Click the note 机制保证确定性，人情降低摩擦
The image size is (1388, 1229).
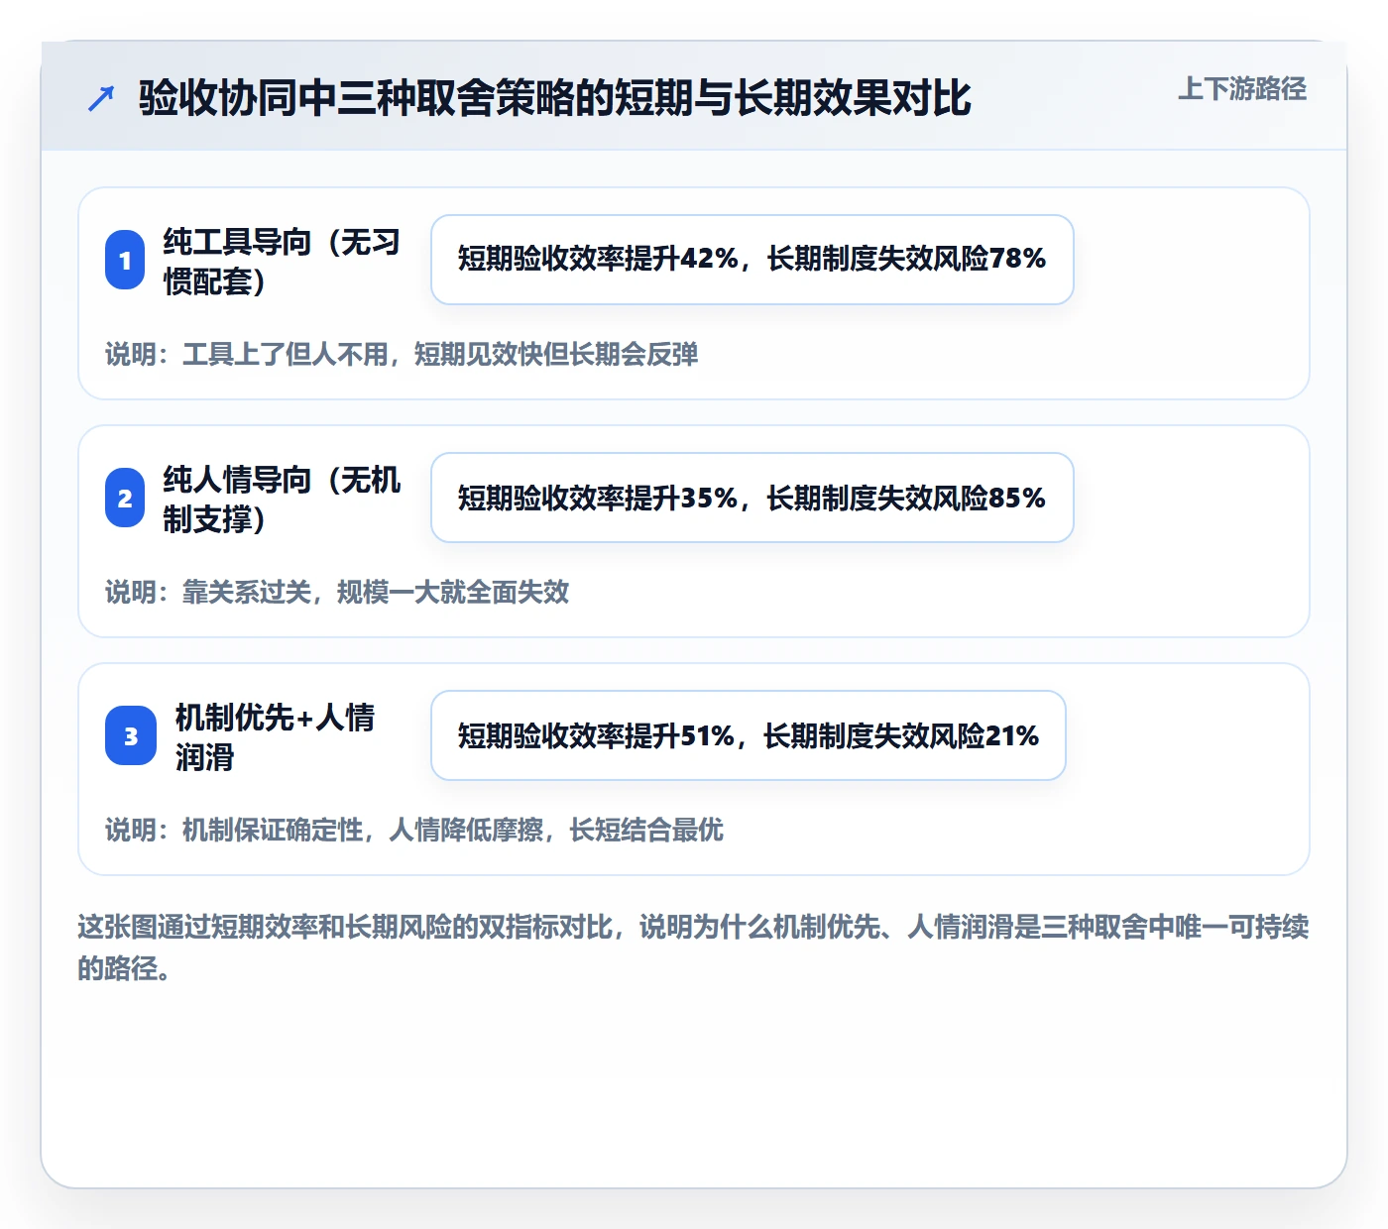(414, 830)
